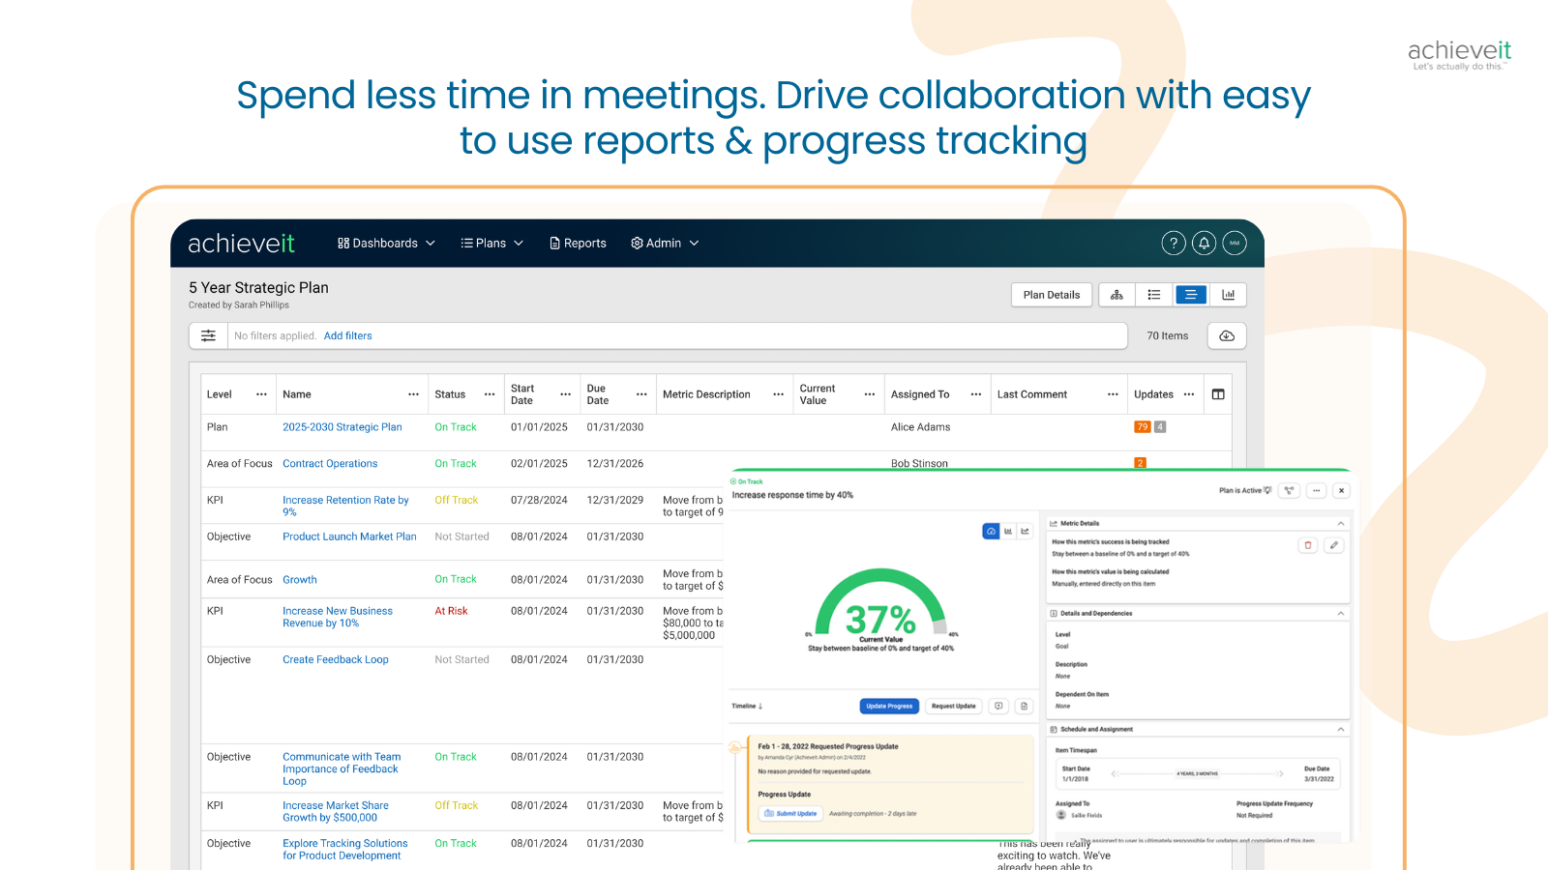1548x870 pixels.
Task: Open help using the question mark icon
Action: tap(1173, 243)
